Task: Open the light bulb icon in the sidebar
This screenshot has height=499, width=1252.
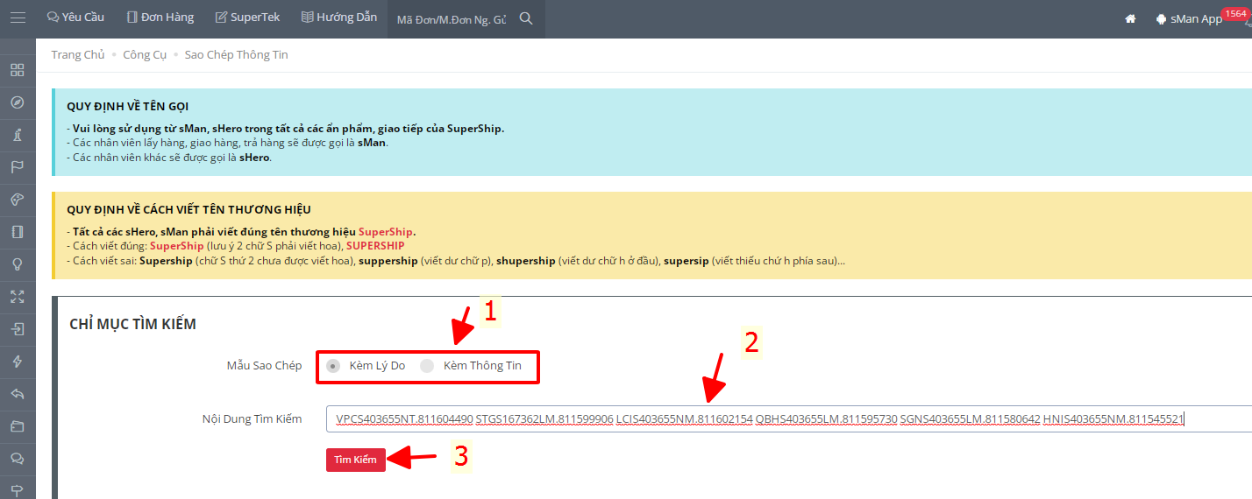Action: point(18,264)
